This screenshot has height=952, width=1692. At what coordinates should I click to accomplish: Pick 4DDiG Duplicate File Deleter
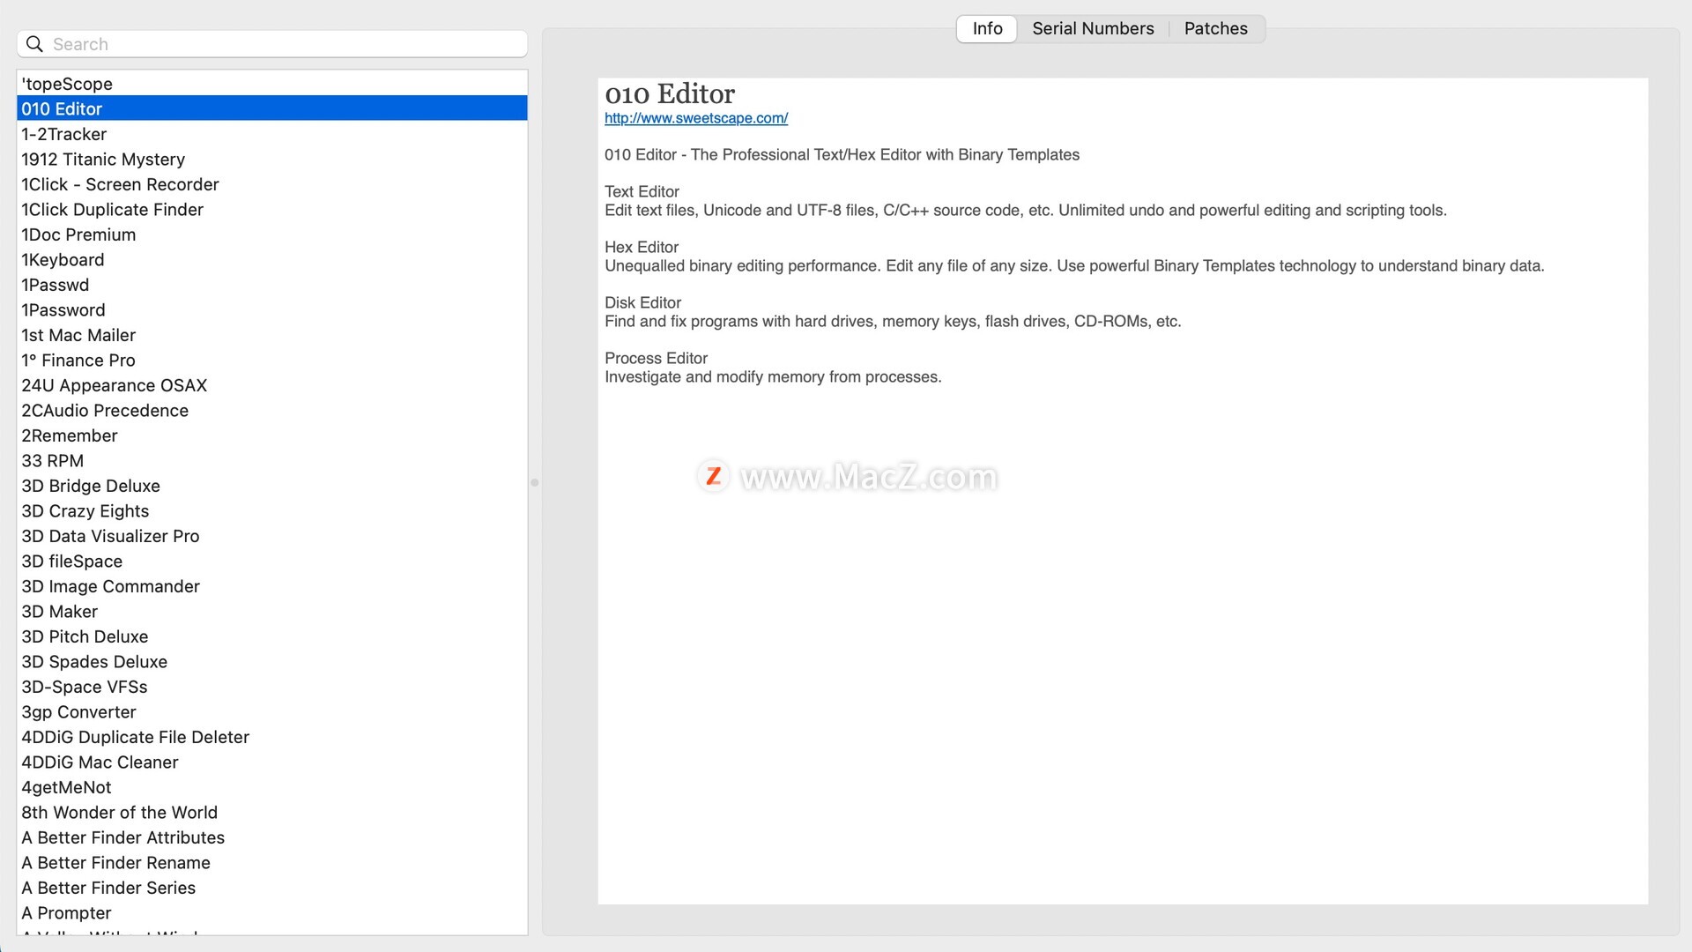[272, 737]
